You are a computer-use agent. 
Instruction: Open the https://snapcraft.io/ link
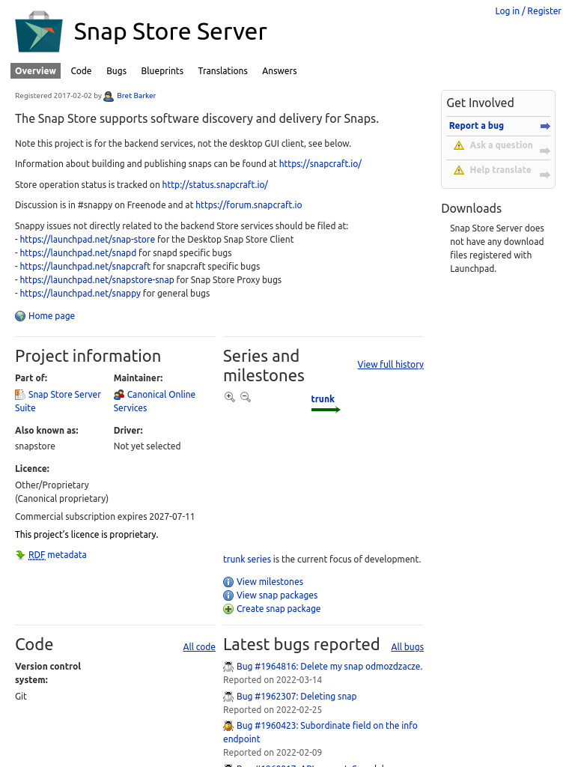click(320, 164)
